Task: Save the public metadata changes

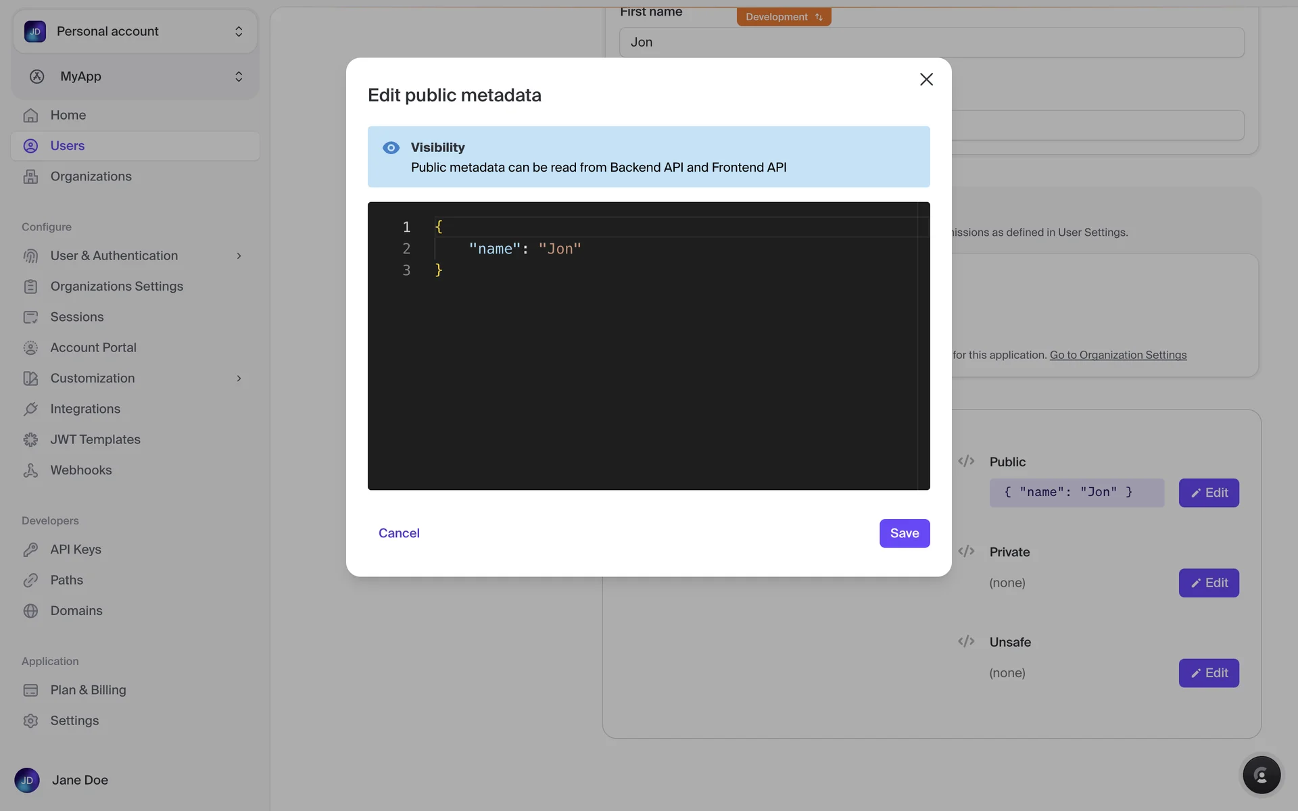Action: point(904,533)
